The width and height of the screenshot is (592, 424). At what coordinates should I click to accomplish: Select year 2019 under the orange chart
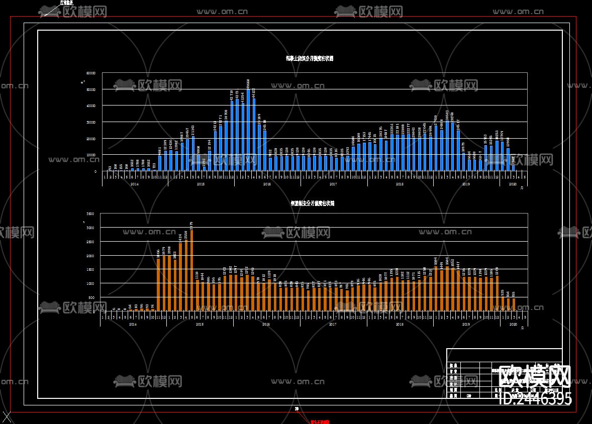pyautogui.click(x=466, y=325)
